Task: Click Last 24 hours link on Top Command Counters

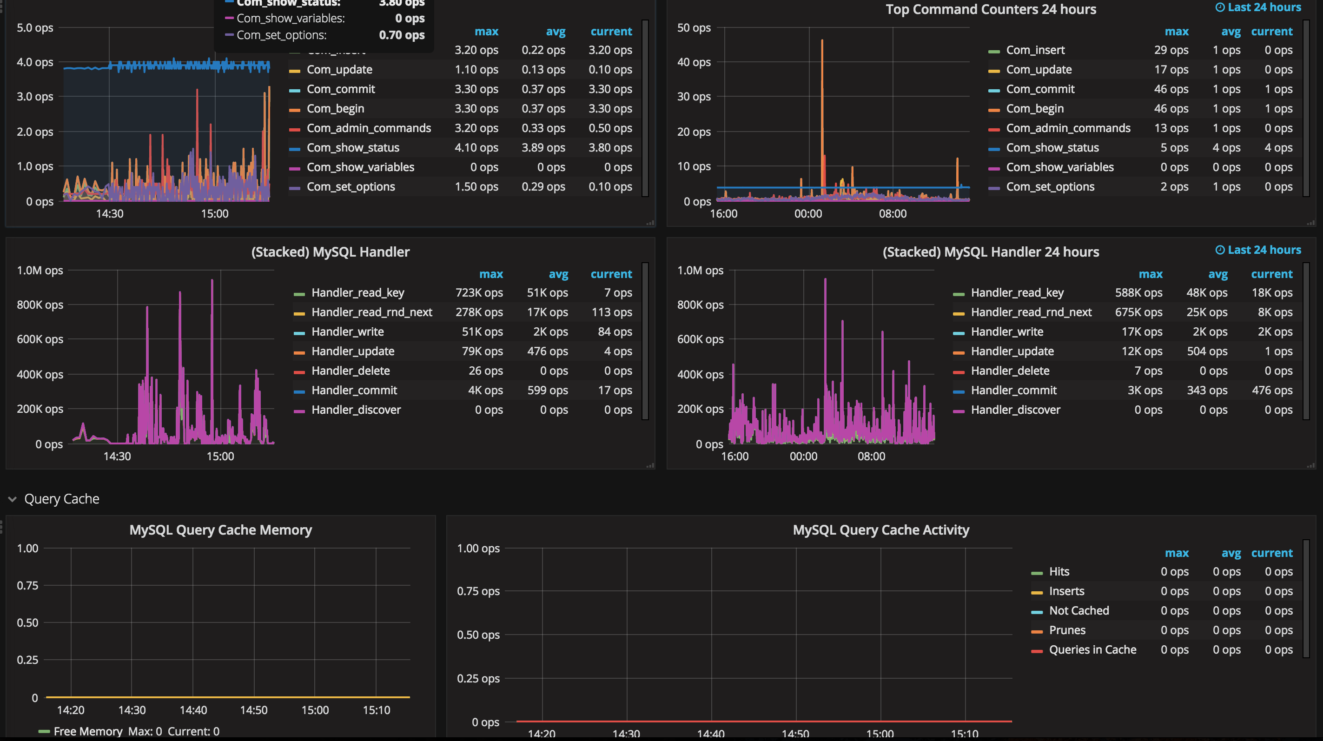Action: 1264,7
